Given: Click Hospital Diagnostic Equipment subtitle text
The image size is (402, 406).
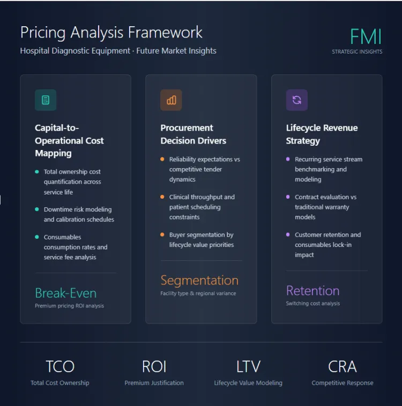Looking at the screenshot, I should (118, 51).
